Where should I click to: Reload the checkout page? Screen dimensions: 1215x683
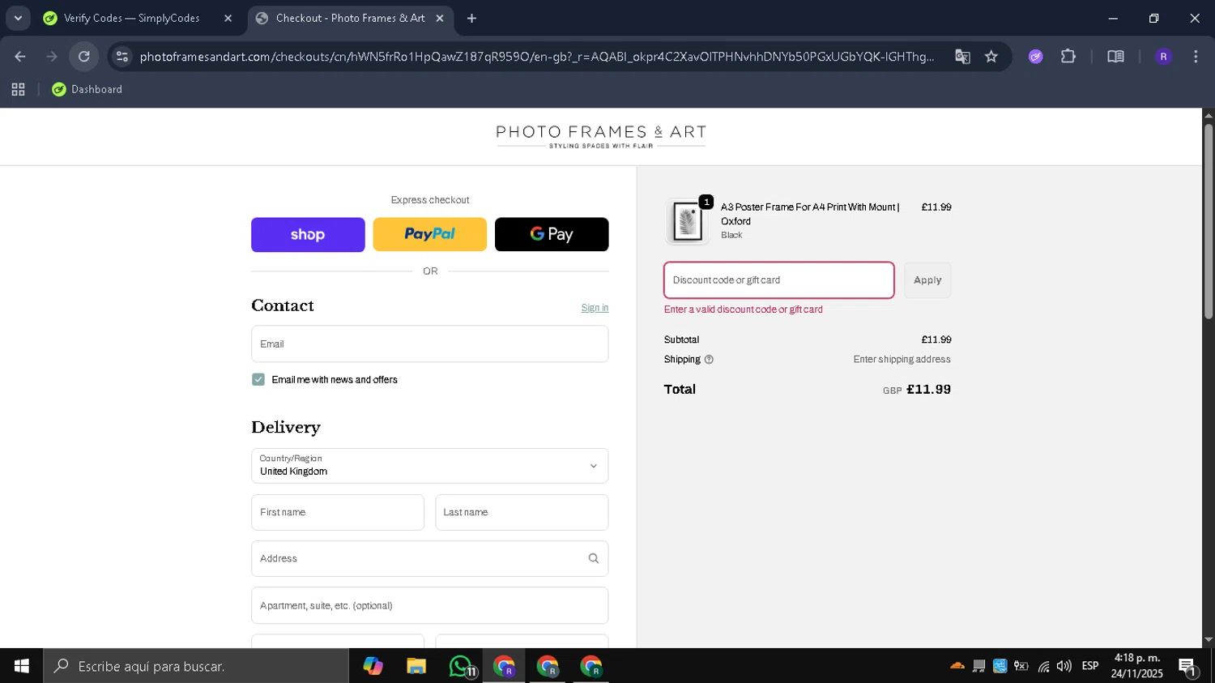[x=84, y=57]
